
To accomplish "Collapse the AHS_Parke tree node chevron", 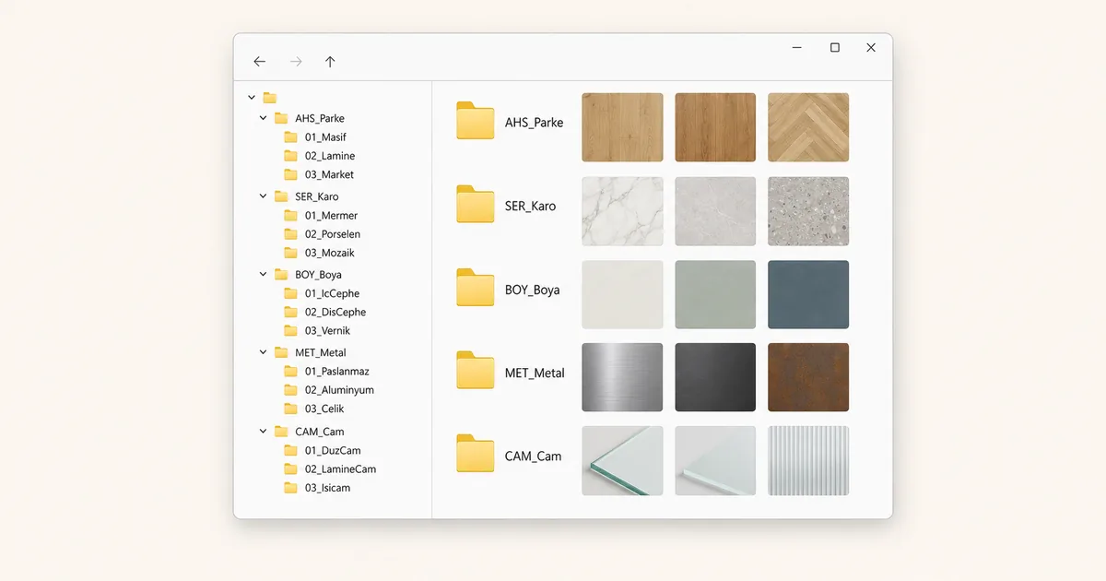I will click(264, 118).
